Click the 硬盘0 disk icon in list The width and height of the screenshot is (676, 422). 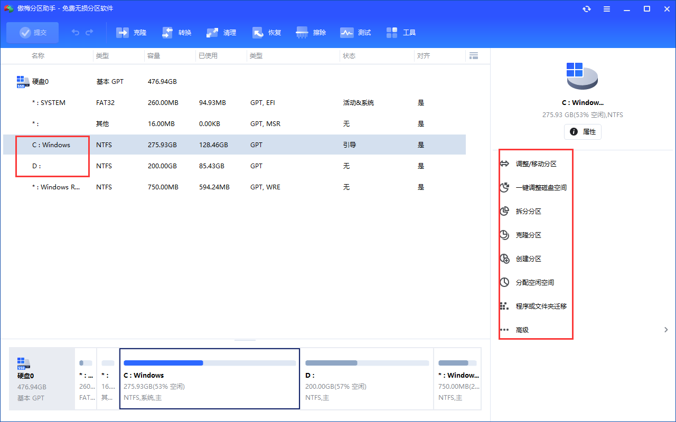coord(22,81)
